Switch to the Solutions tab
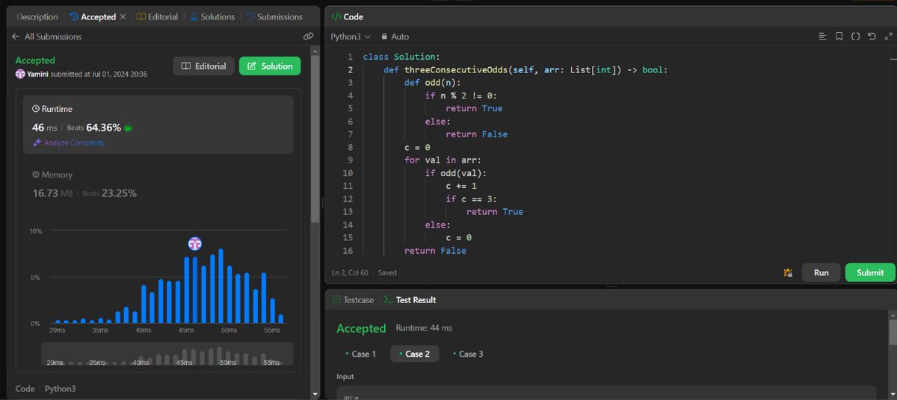The height and width of the screenshot is (400, 897). [x=212, y=16]
